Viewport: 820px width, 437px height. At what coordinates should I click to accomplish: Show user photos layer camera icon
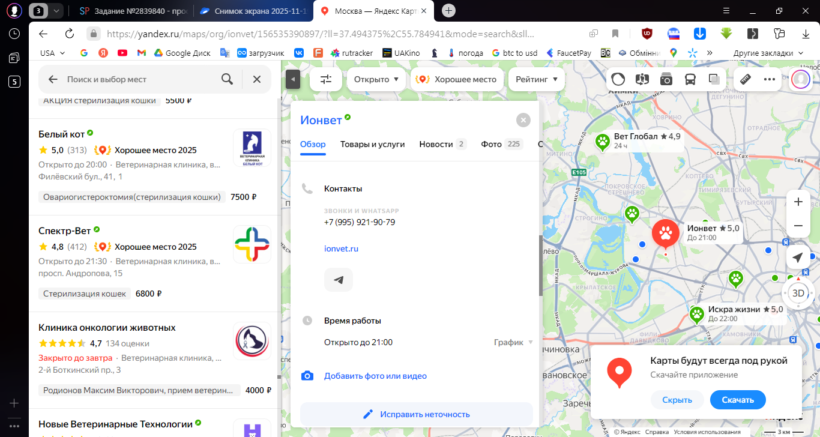(666, 79)
